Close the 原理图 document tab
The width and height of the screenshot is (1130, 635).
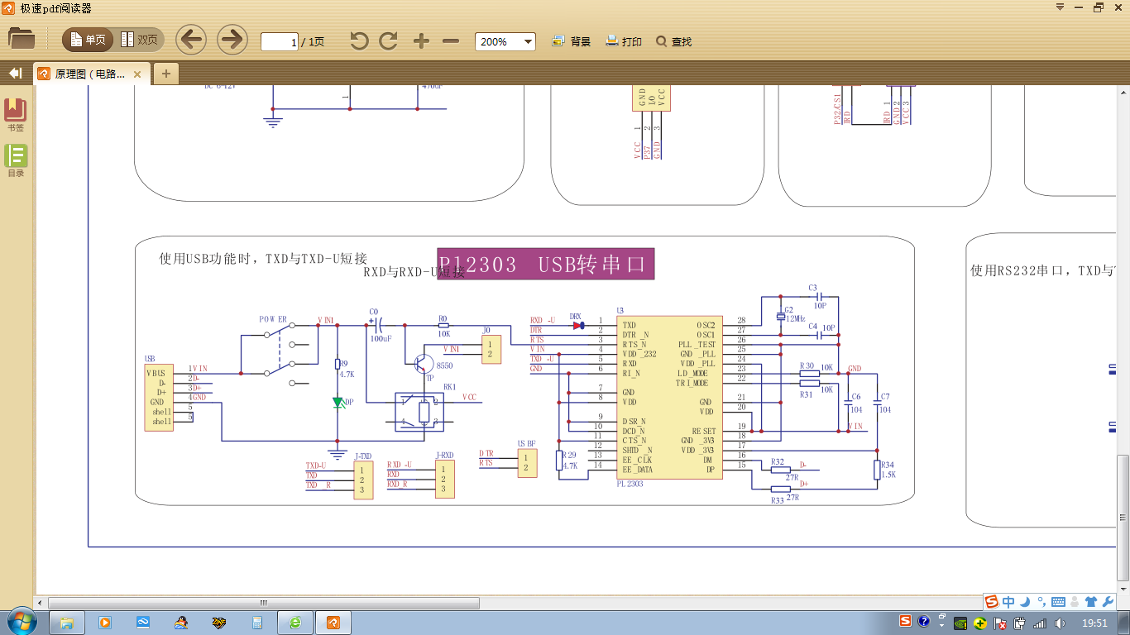click(137, 74)
